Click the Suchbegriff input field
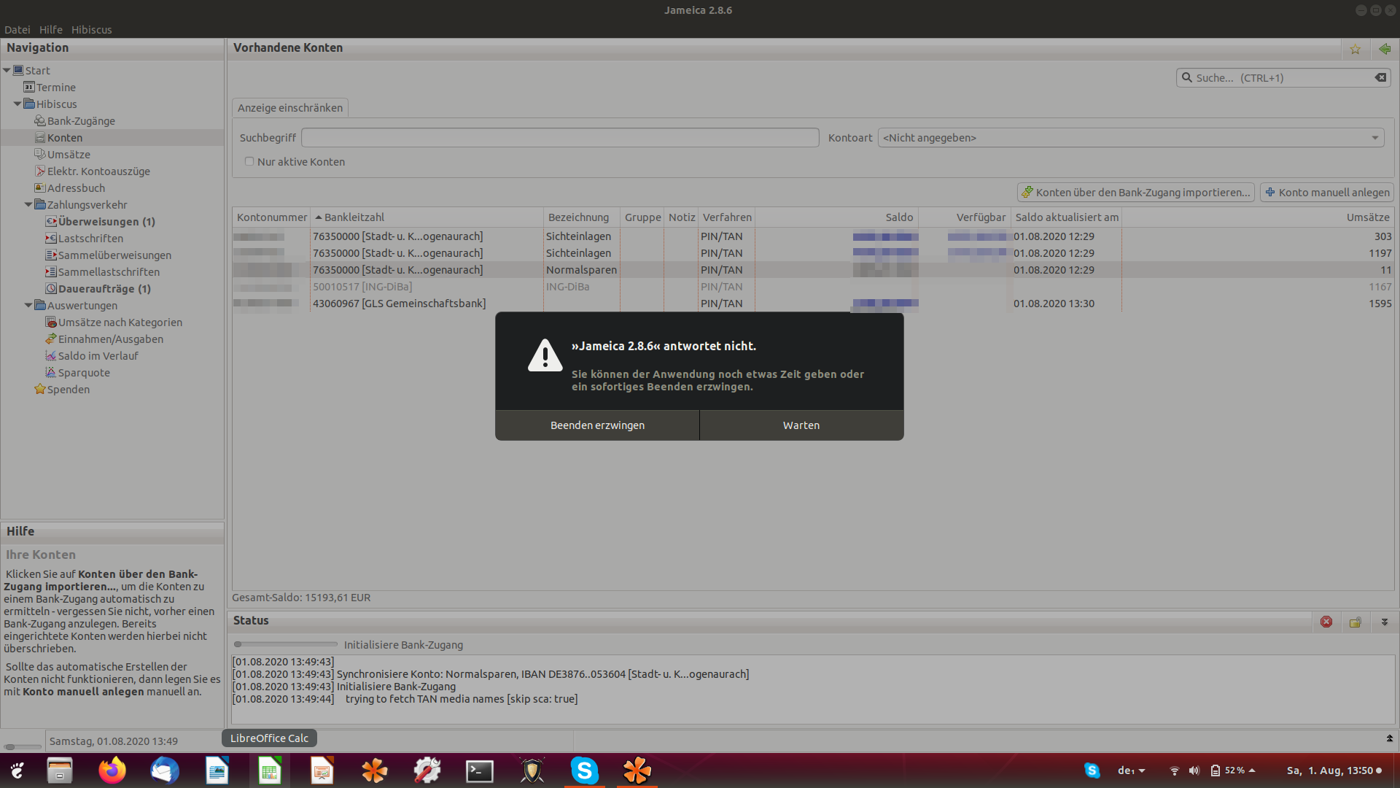Screen dimensions: 1400x788 point(560,138)
